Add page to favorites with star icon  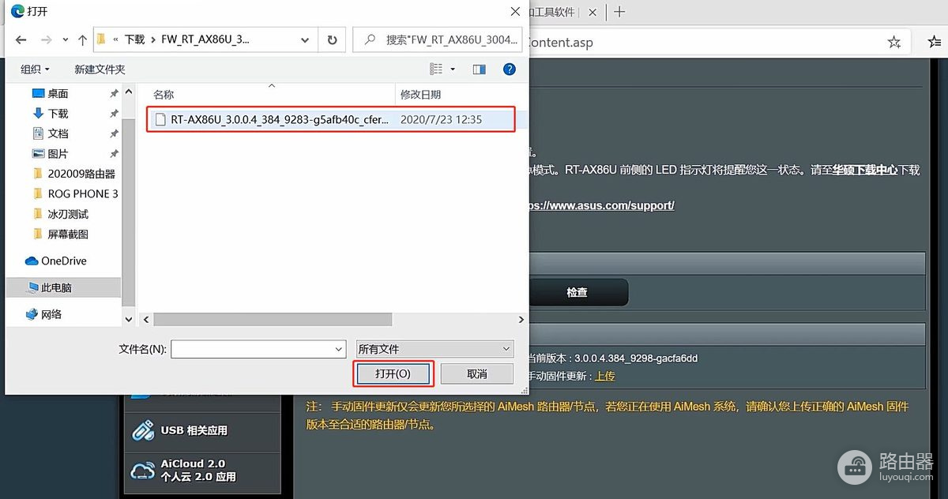tap(894, 42)
